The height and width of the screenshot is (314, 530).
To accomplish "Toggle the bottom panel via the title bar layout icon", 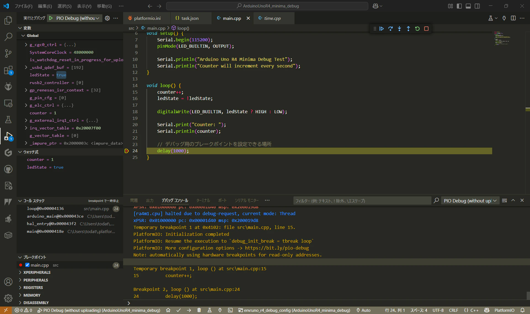I will tap(468, 6).
